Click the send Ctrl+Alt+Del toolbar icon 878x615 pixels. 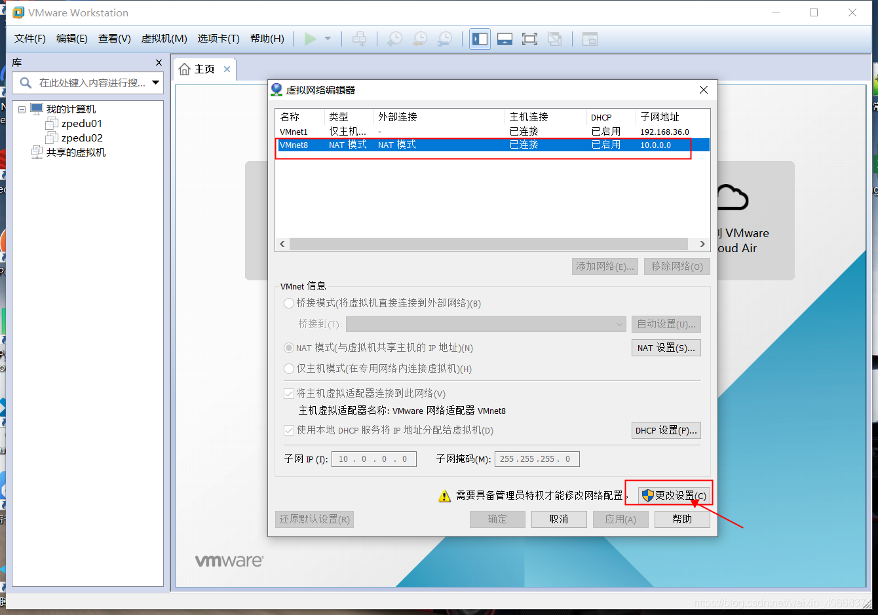359,39
